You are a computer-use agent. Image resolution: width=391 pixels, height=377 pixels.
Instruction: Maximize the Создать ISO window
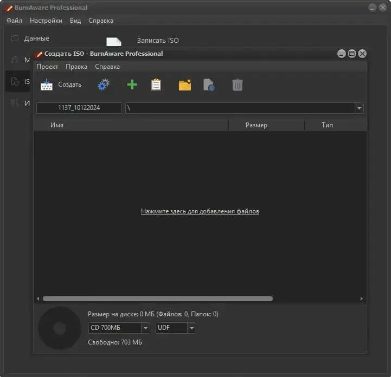point(352,54)
